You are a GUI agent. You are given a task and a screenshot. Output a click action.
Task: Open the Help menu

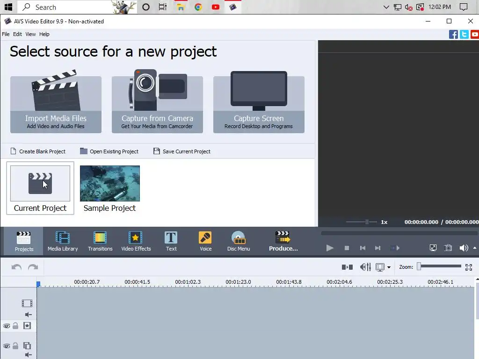(x=44, y=34)
